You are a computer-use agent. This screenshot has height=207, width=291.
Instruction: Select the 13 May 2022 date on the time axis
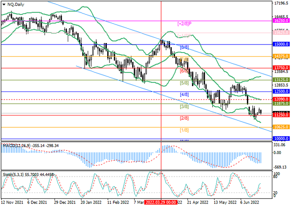(225, 202)
